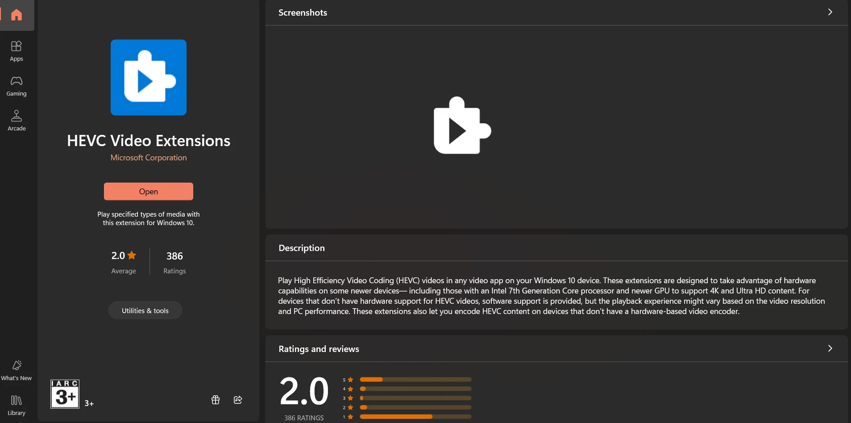Image resolution: width=851 pixels, height=423 pixels.
Task: Open Microsoft Corporation publisher link
Action: pos(149,158)
